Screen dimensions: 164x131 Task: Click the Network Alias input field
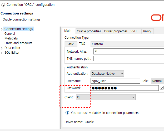(129, 51)
